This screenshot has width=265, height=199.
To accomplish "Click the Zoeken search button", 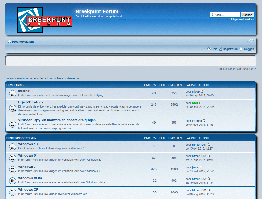I will (x=247, y=15).
